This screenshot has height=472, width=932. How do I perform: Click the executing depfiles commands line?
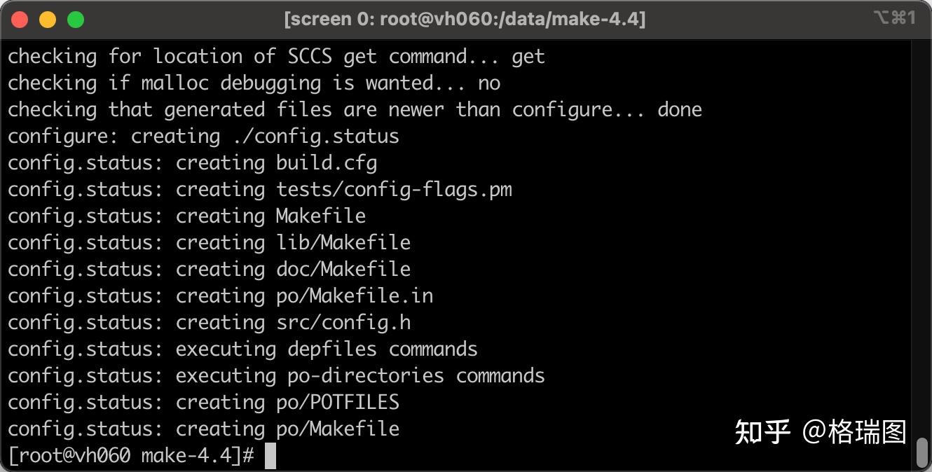(x=242, y=349)
